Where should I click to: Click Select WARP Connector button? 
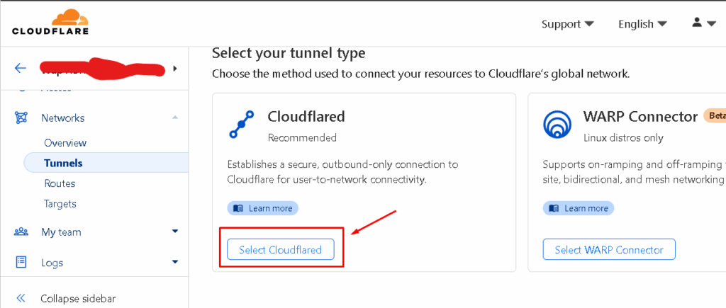(609, 250)
